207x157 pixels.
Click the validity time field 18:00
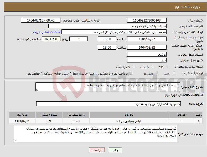[107, 47]
